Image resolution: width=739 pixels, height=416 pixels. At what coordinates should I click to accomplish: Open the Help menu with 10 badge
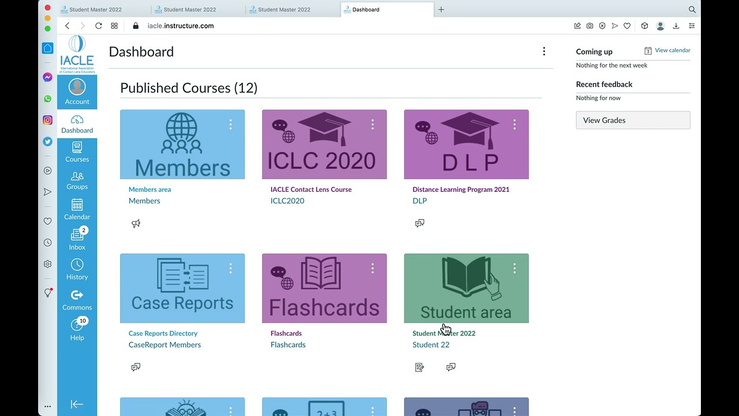[x=77, y=330]
